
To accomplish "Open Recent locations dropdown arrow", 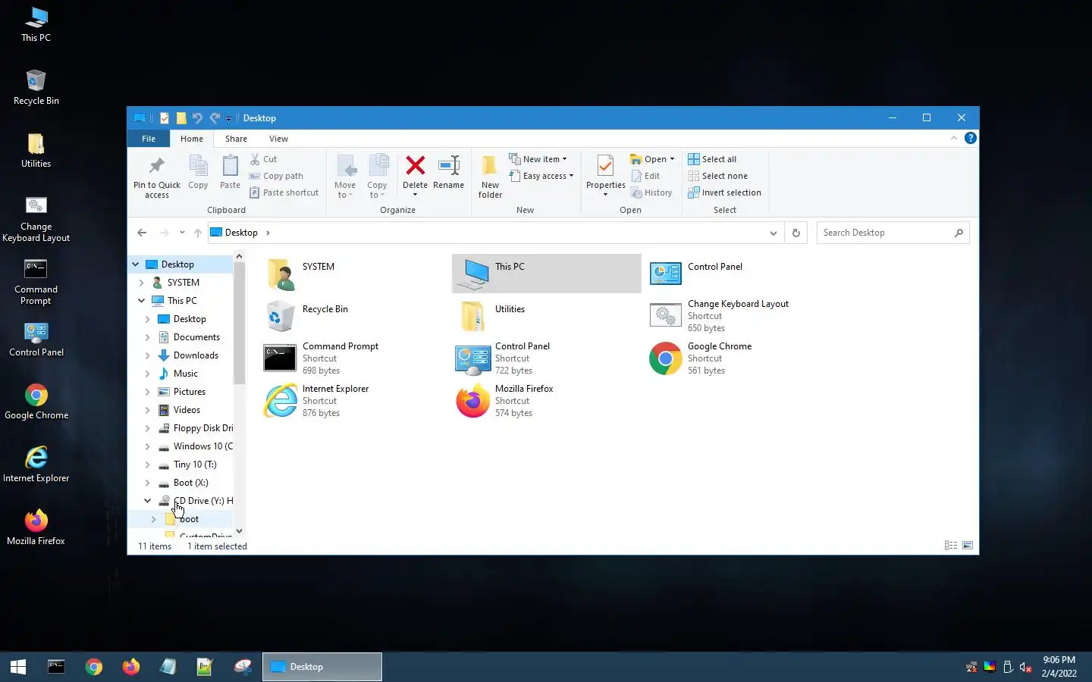I will (x=182, y=233).
